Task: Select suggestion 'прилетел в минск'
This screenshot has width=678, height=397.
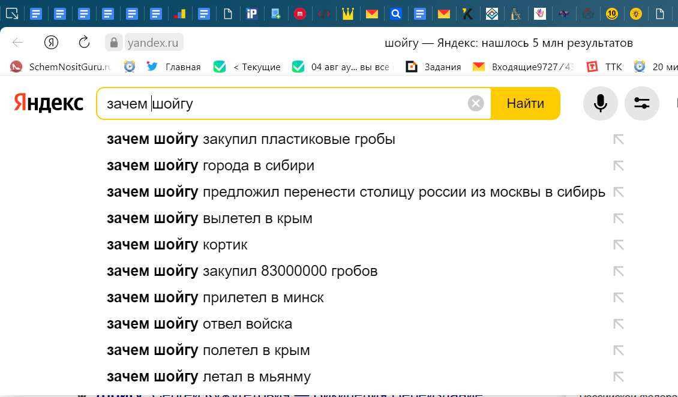Action: tap(215, 297)
